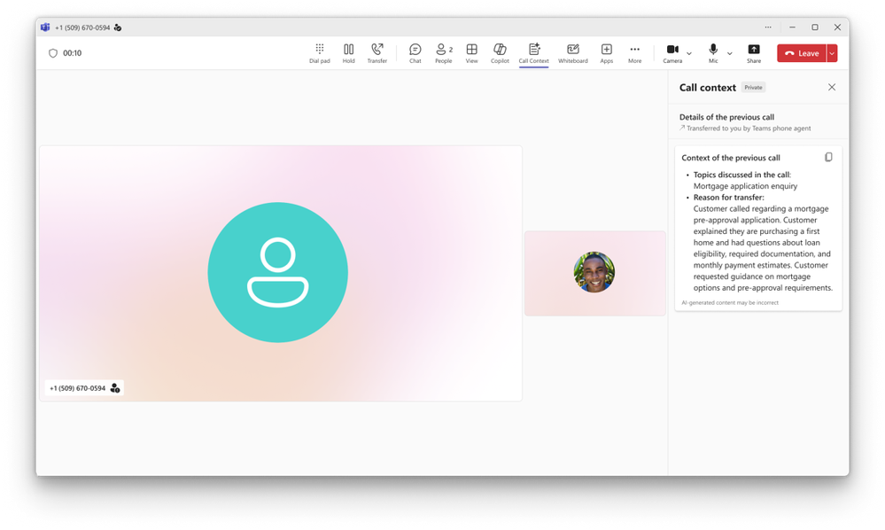Toggle the Call Context panel

click(533, 53)
